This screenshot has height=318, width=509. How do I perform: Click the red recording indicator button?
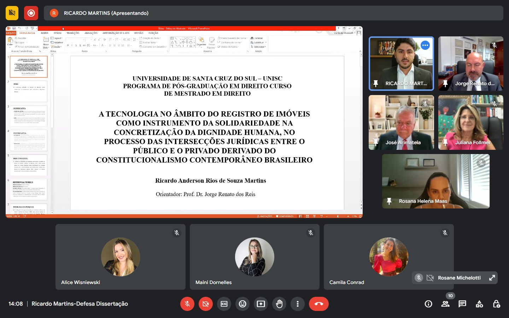click(x=31, y=13)
